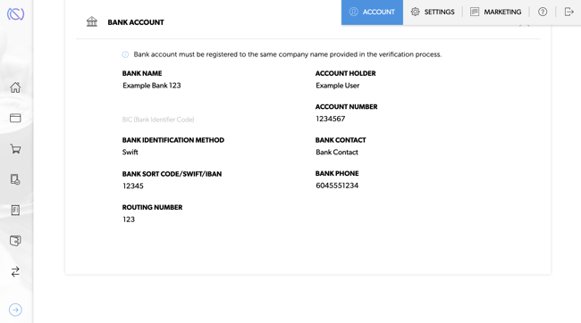
Task: Click the logout icon
Action: tap(568, 12)
